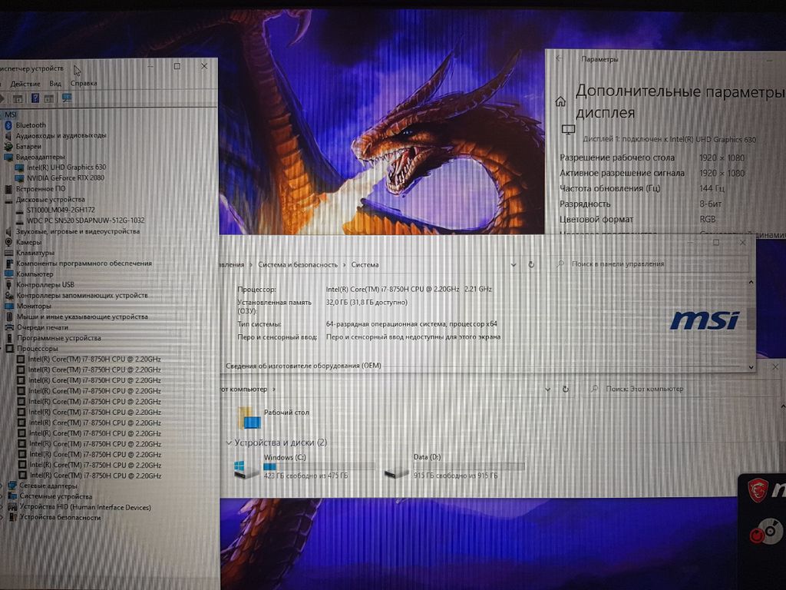The height and width of the screenshot is (590, 786).
Task: Select the last Intel Core i7-8750H processor entry
Action: tap(95, 476)
